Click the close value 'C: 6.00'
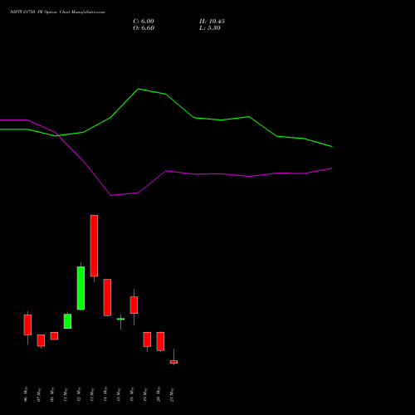Image resolution: width=415 pixels, height=415 pixels. pos(144,22)
